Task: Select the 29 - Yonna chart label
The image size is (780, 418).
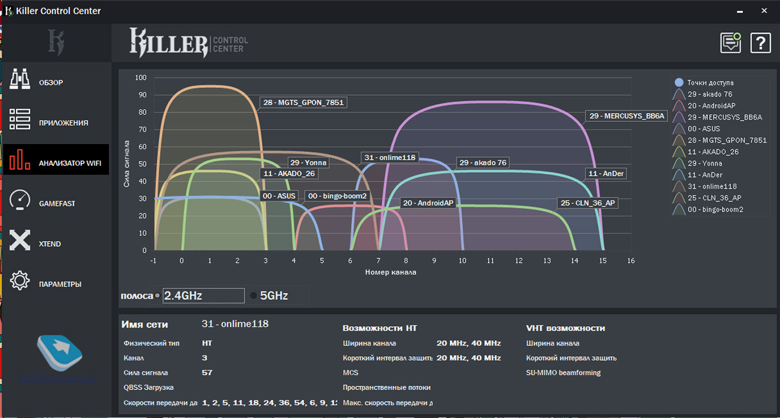Action: coord(308,163)
